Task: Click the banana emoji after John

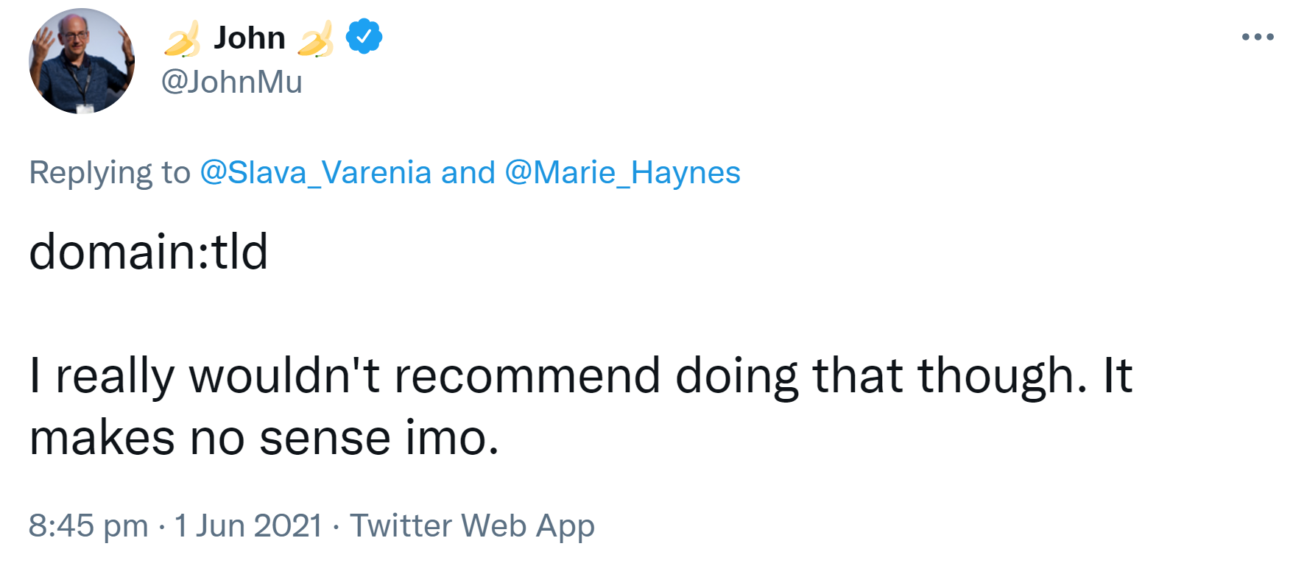Action: click(x=315, y=38)
